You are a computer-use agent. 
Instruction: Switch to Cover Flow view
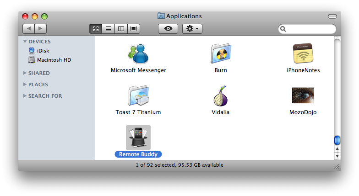tap(134, 28)
